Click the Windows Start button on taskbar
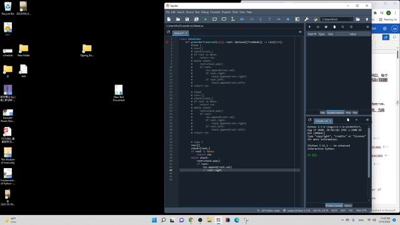 click(154, 220)
